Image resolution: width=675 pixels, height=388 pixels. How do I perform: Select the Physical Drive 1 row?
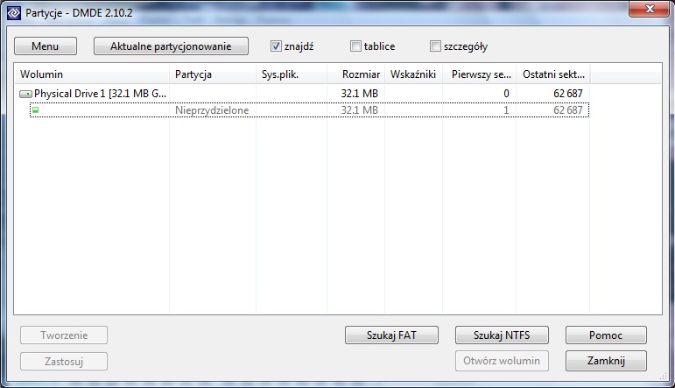point(301,94)
